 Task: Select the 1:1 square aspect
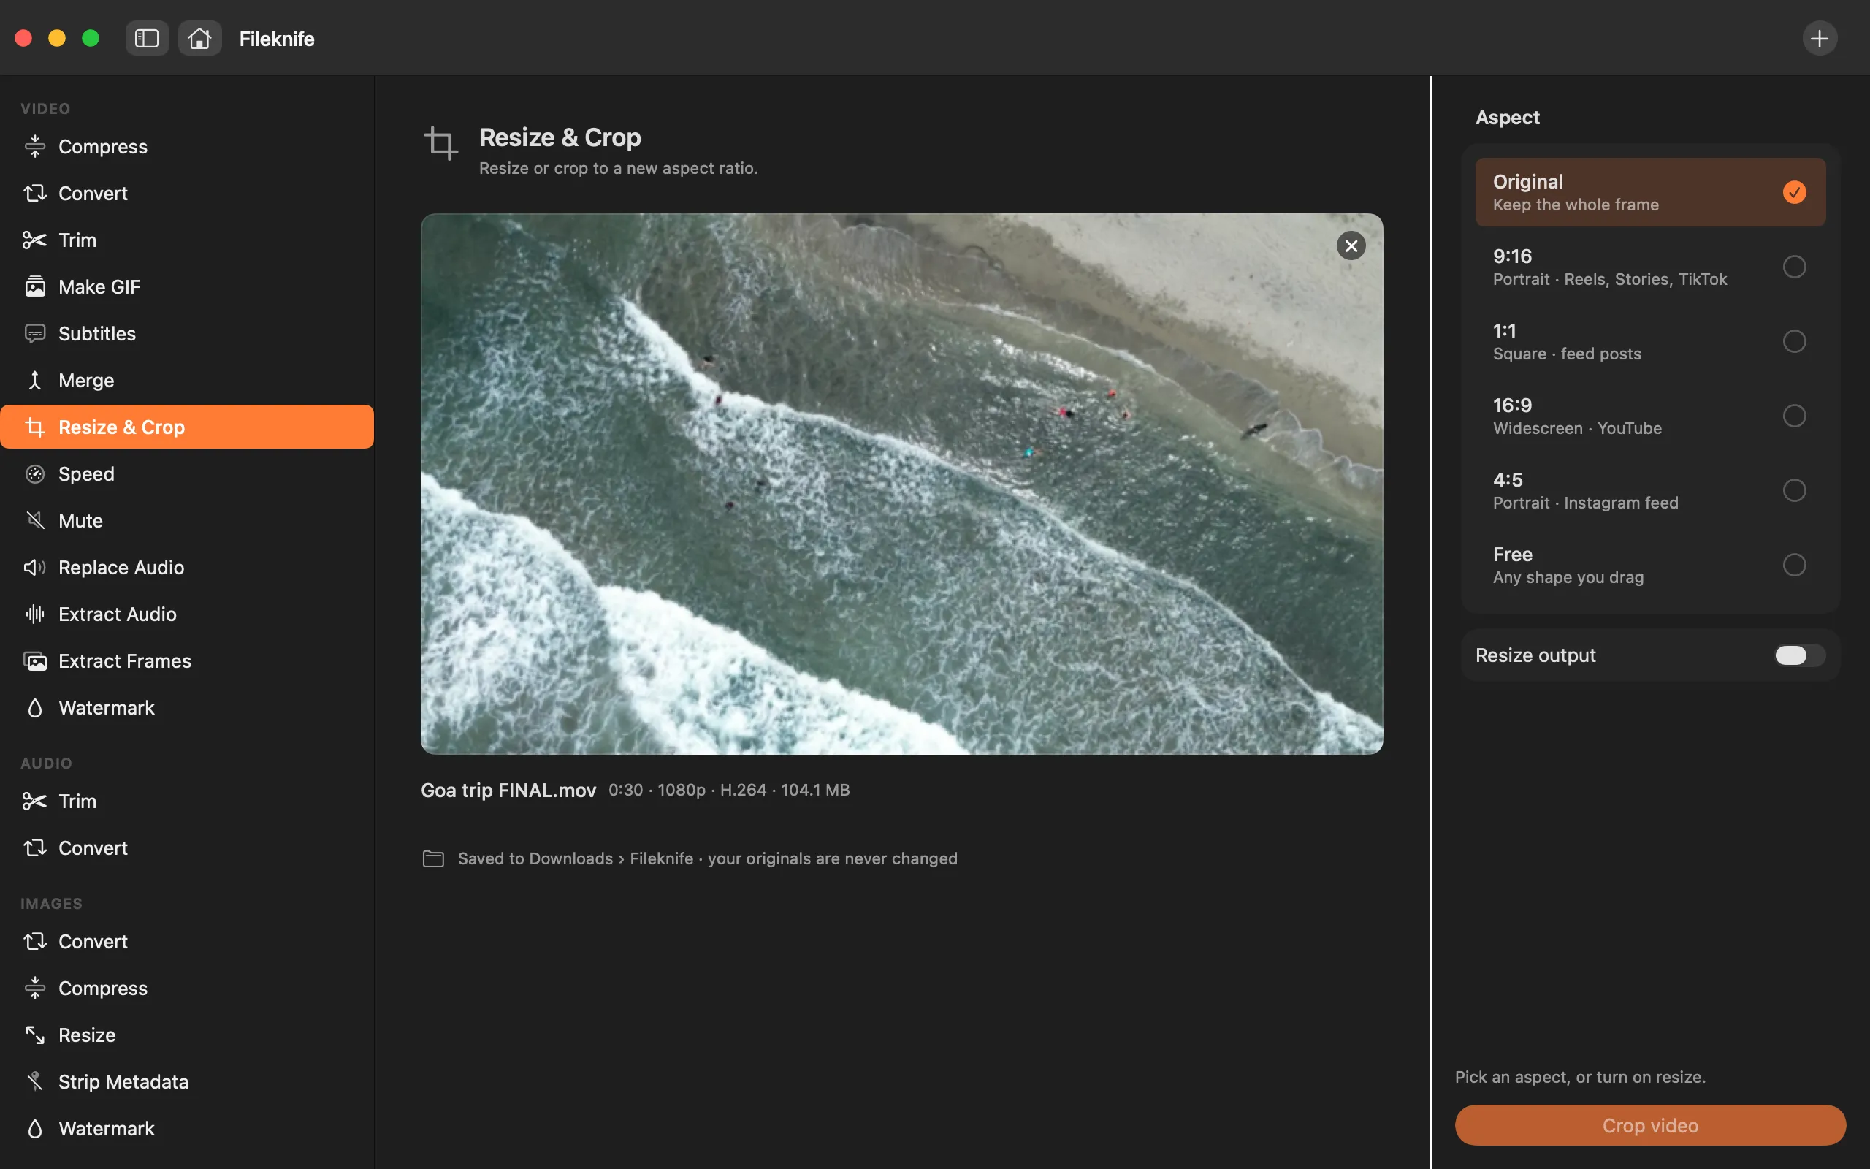click(1650, 341)
